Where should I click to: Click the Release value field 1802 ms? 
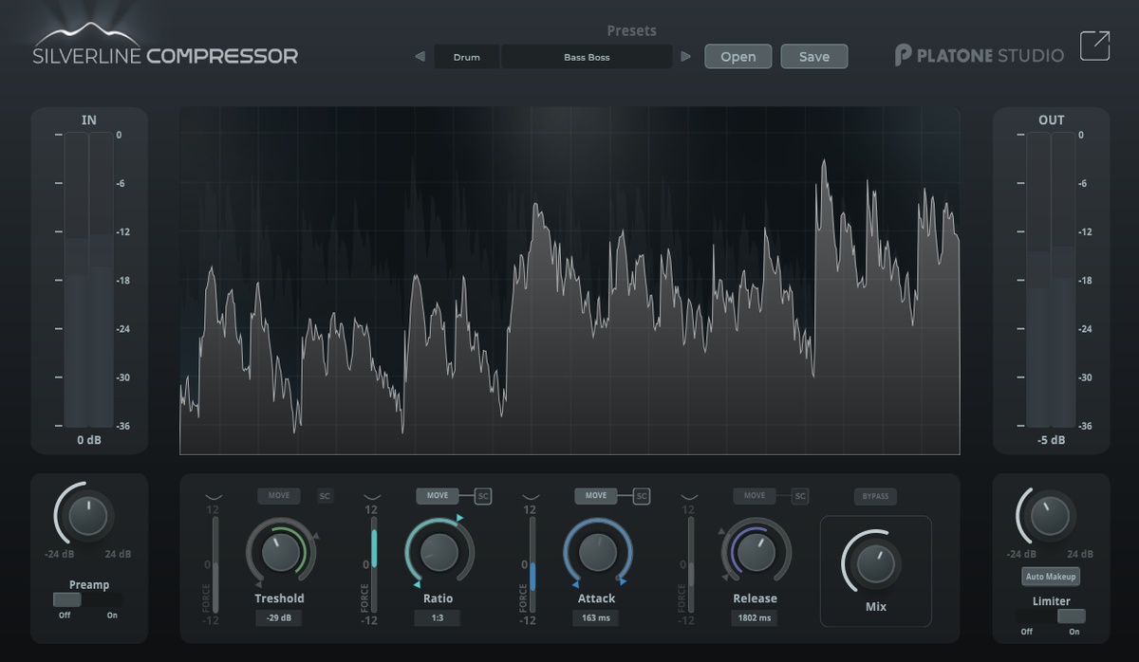tap(755, 617)
